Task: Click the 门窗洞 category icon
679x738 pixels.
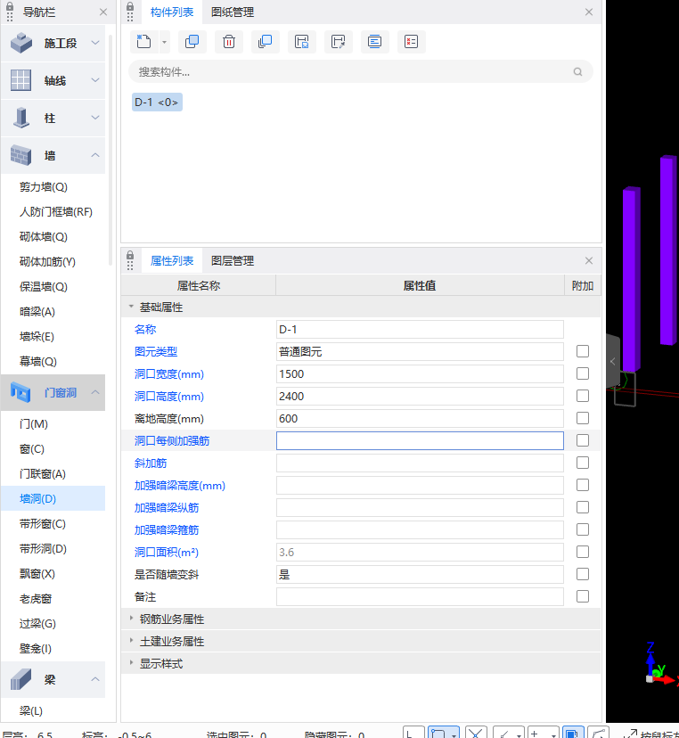Action: [x=20, y=392]
